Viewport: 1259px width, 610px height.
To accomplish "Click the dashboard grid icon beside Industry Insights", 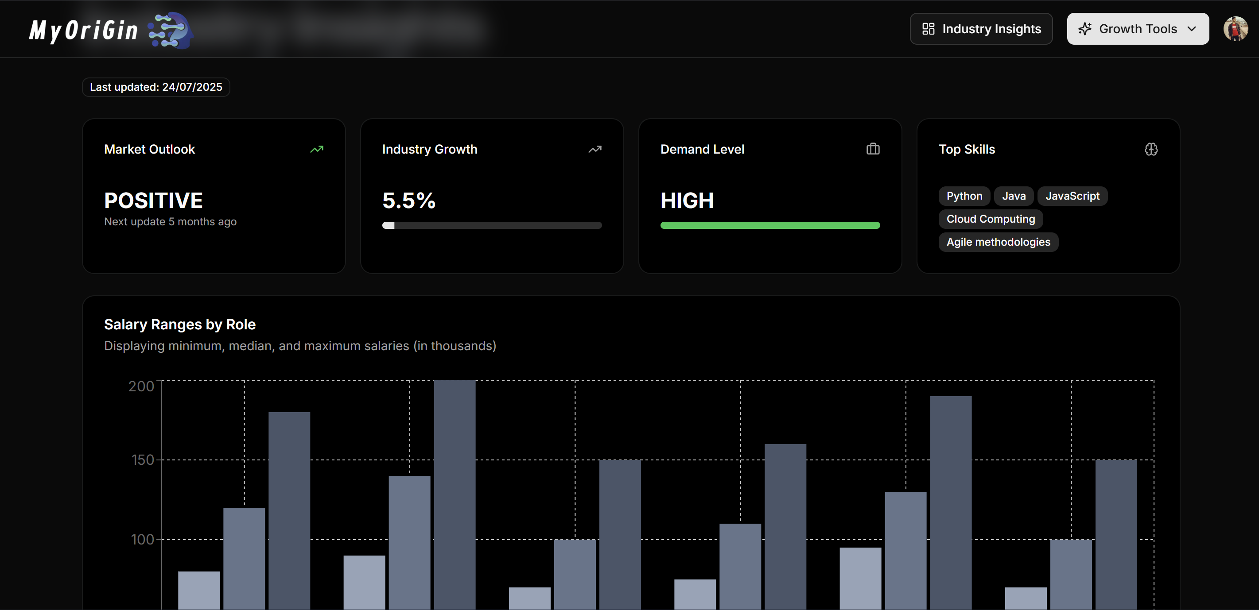I will coord(928,29).
